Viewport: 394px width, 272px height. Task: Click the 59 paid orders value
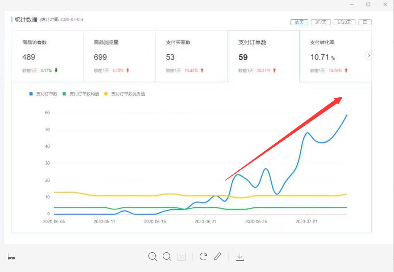pos(243,57)
